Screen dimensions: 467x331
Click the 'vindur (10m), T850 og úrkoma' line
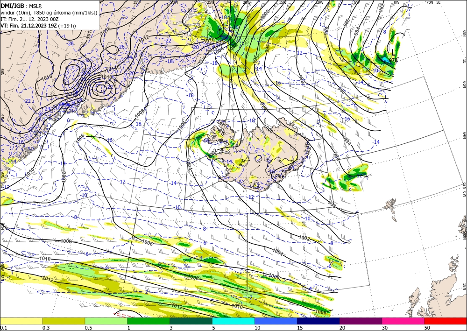click(49, 13)
